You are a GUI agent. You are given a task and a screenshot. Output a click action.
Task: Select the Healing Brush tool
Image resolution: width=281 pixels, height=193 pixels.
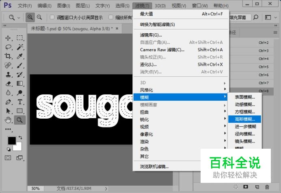pos(8,65)
